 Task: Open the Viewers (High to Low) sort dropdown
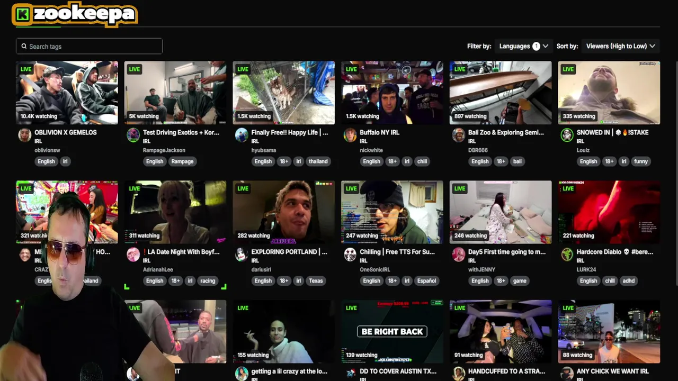click(x=621, y=46)
